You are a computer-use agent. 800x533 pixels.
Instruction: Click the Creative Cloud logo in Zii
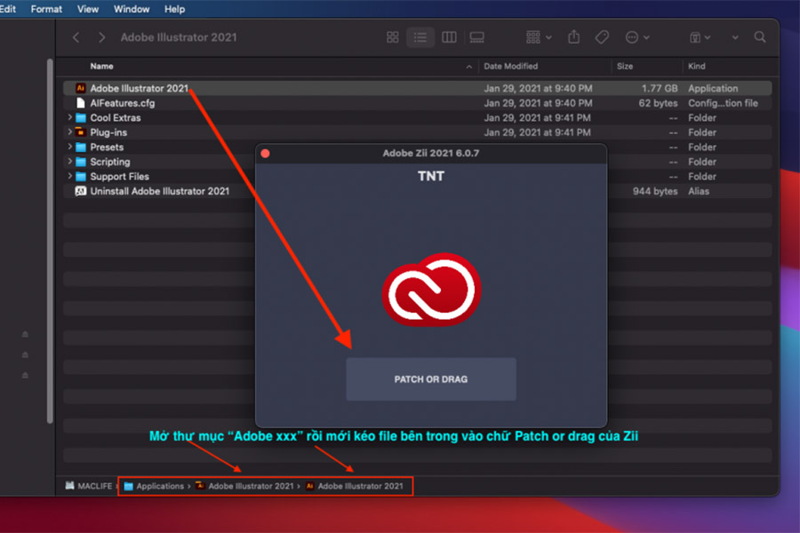click(x=432, y=290)
